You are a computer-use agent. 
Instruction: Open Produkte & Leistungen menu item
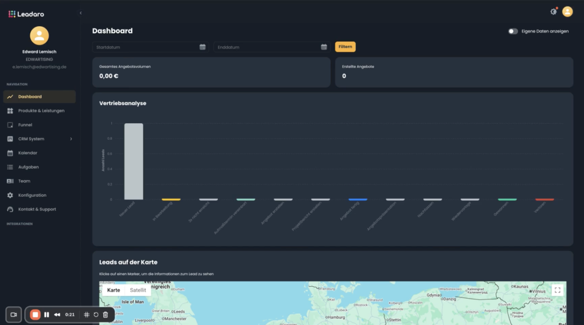39,111
